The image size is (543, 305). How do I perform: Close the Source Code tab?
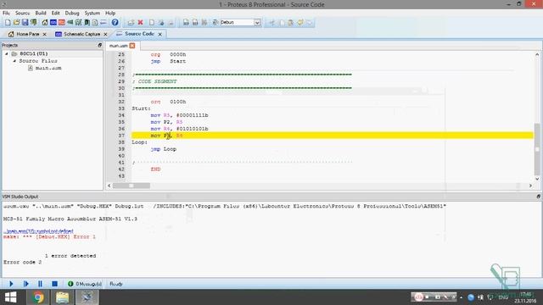coord(160,34)
